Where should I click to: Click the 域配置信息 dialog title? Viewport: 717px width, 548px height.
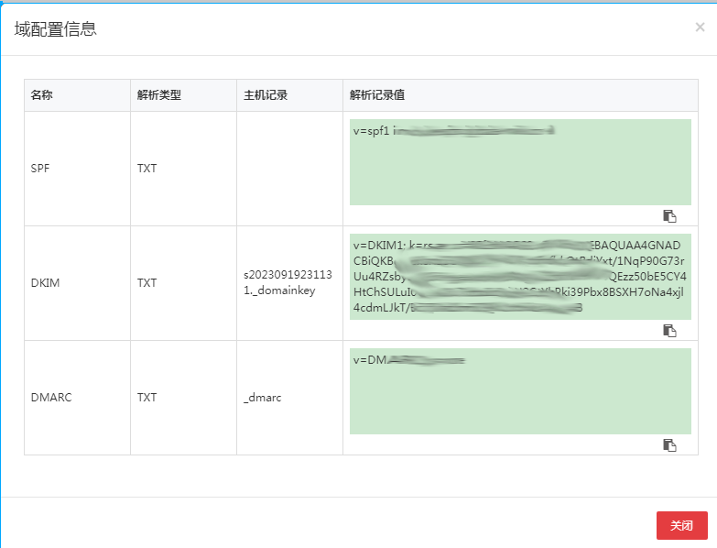coord(55,28)
